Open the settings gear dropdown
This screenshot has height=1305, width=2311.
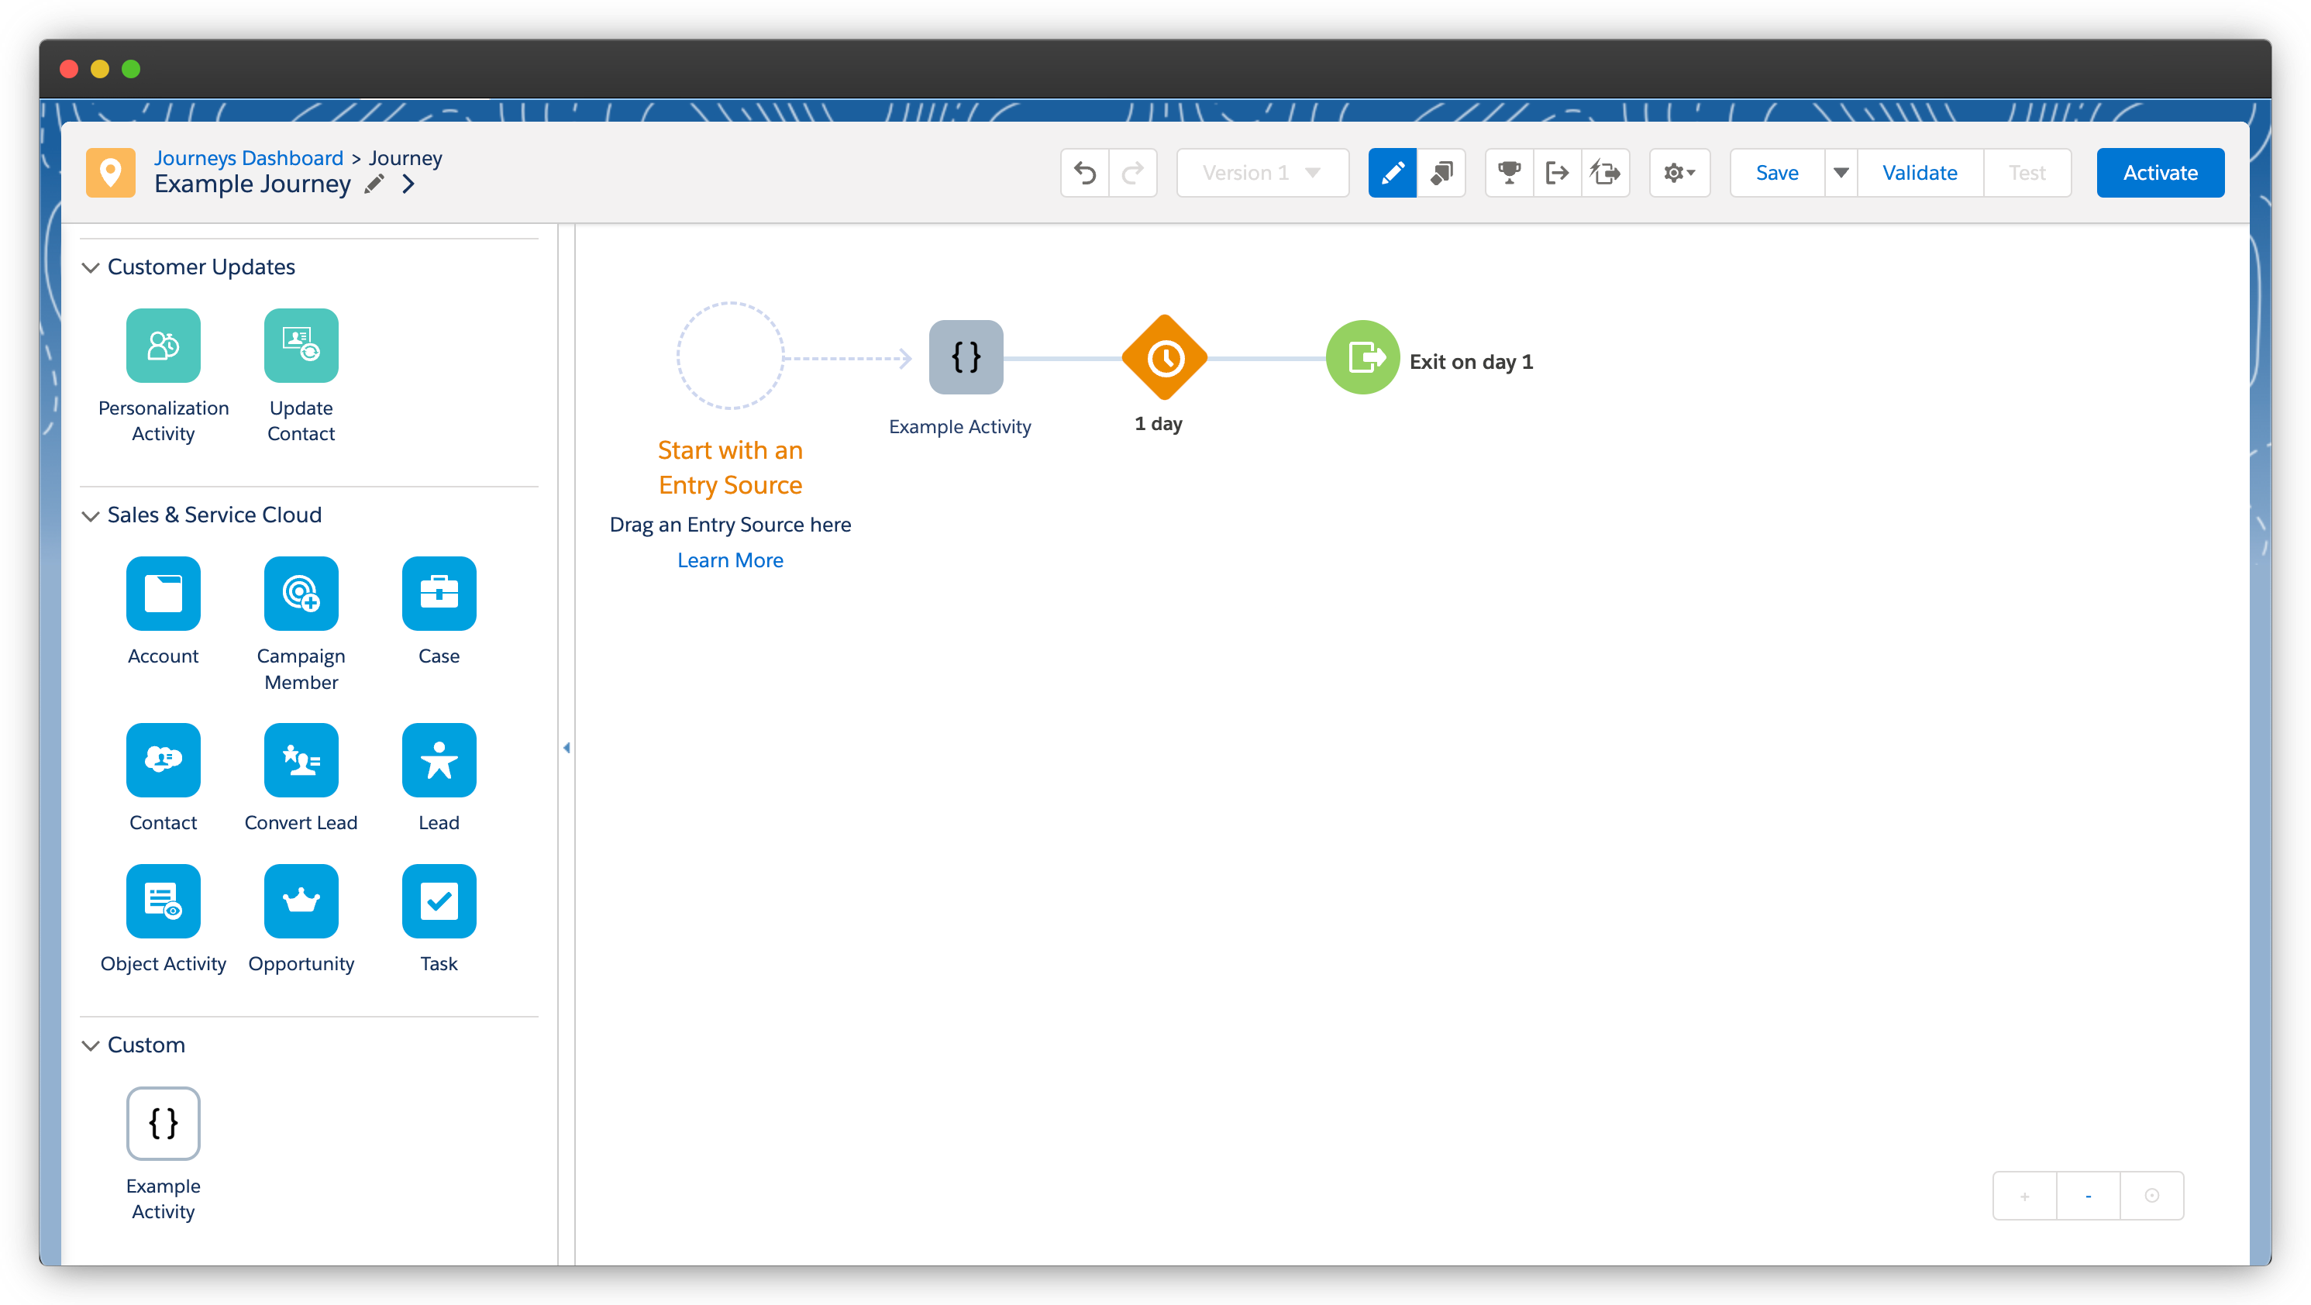1679,172
